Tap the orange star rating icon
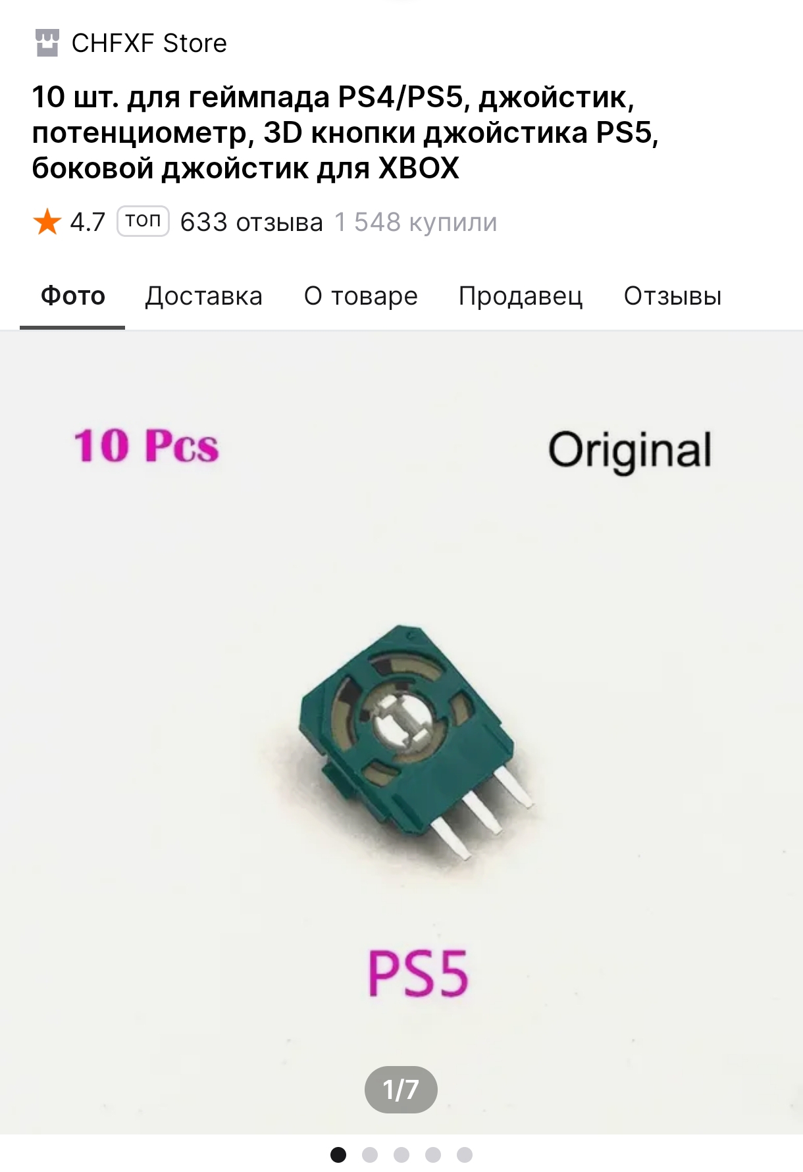 pos(47,222)
